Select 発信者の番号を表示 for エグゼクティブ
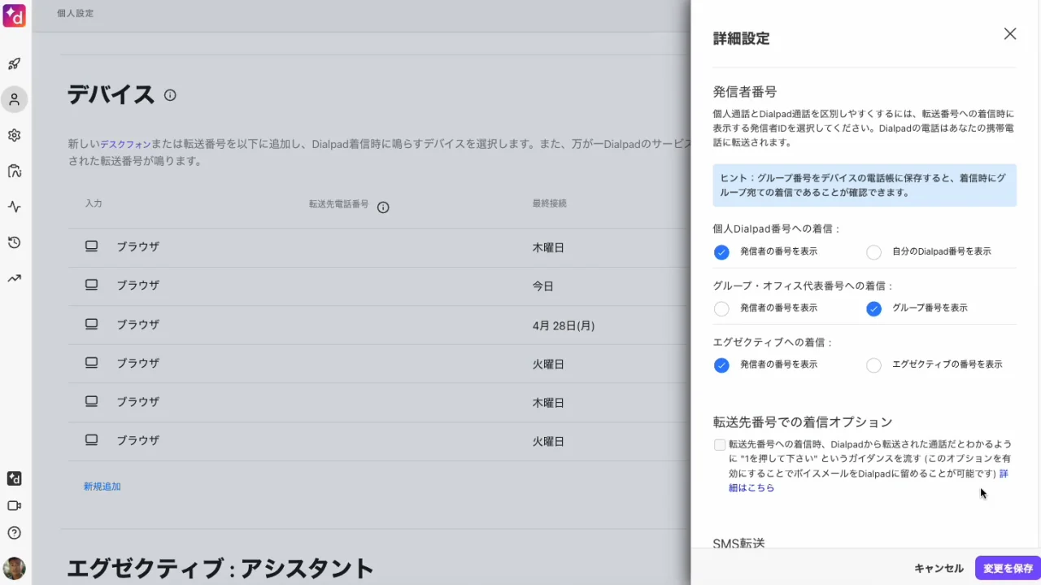Image resolution: width=1041 pixels, height=585 pixels. [721, 365]
